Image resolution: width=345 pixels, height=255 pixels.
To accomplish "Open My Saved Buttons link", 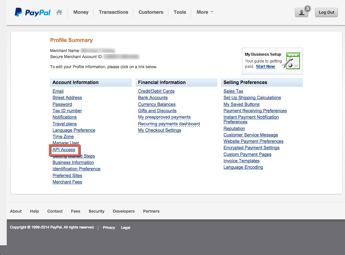I will click(241, 104).
